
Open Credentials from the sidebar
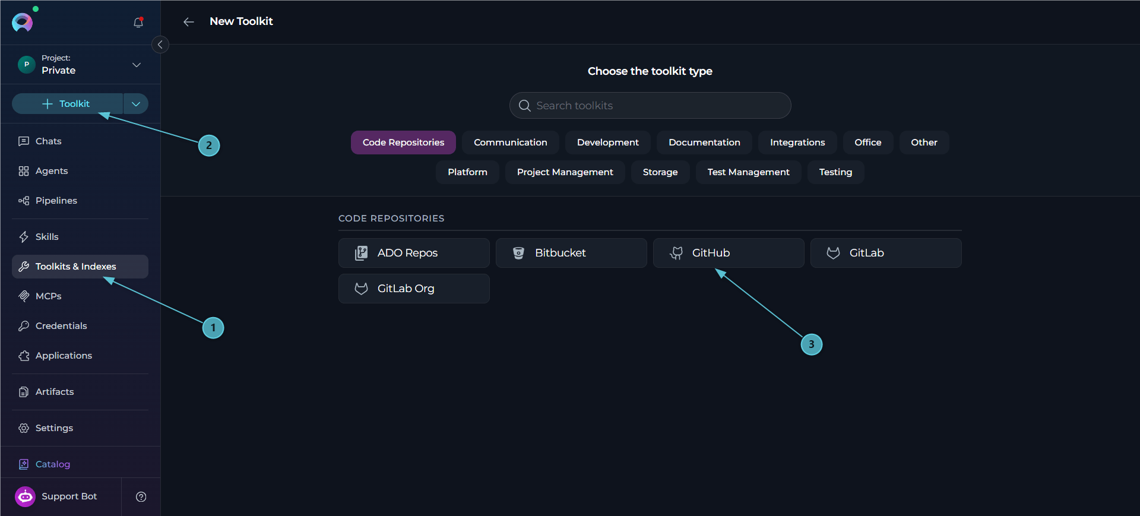(x=80, y=326)
